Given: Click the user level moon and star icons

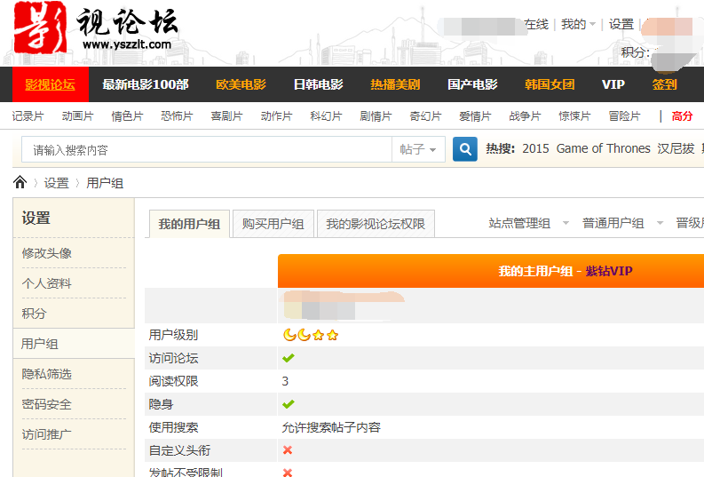Looking at the screenshot, I should 310,335.
